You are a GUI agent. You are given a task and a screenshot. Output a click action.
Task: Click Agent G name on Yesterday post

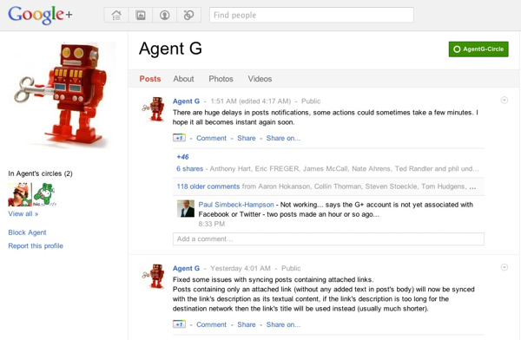point(186,268)
